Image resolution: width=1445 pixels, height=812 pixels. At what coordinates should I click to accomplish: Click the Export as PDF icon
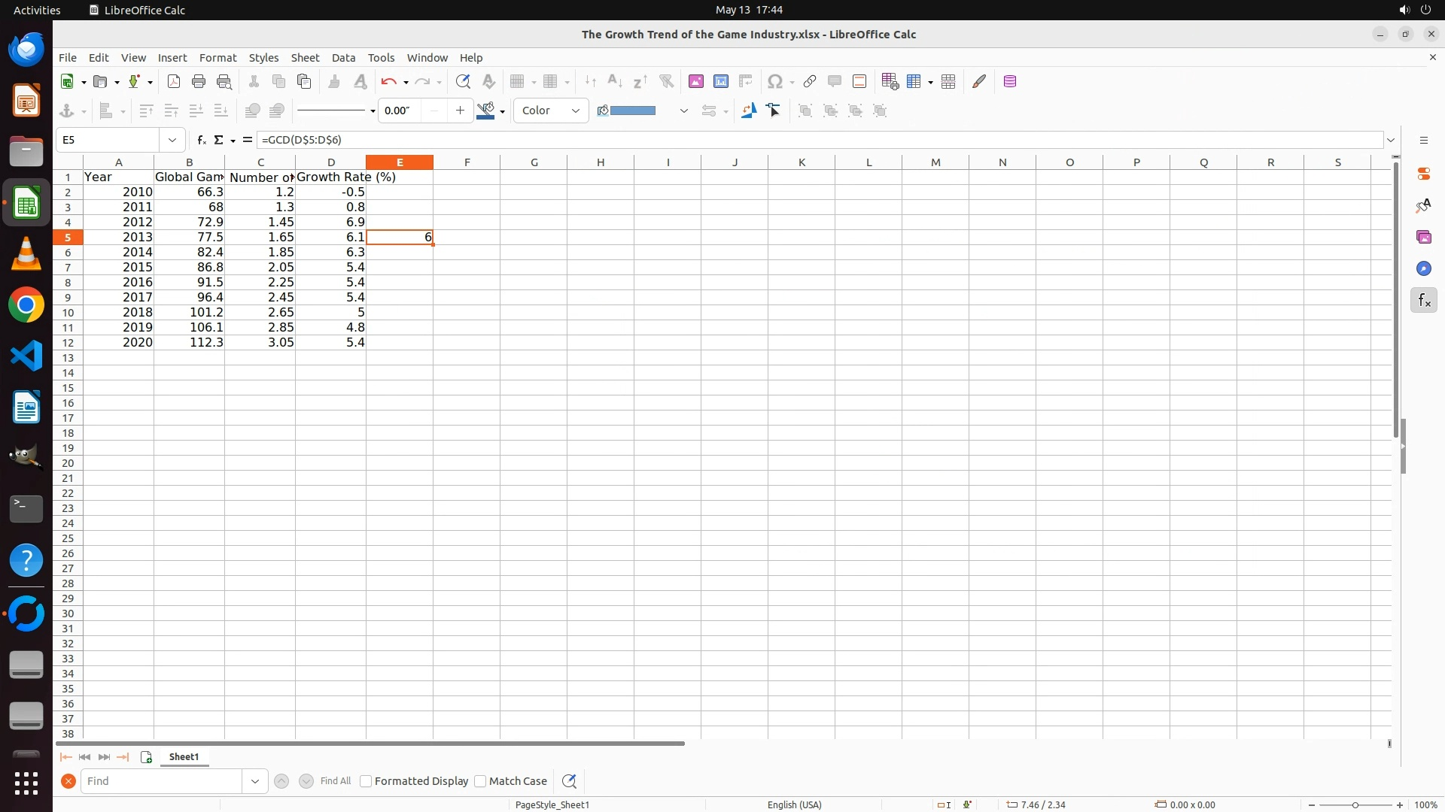pyautogui.click(x=174, y=82)
